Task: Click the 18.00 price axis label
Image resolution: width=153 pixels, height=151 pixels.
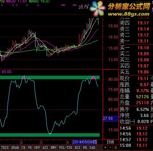Action: (x=113, y=26)
